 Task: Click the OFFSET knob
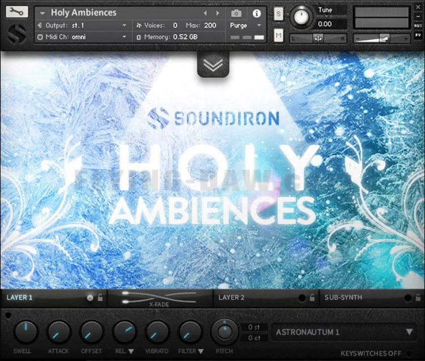coord(91,332)
